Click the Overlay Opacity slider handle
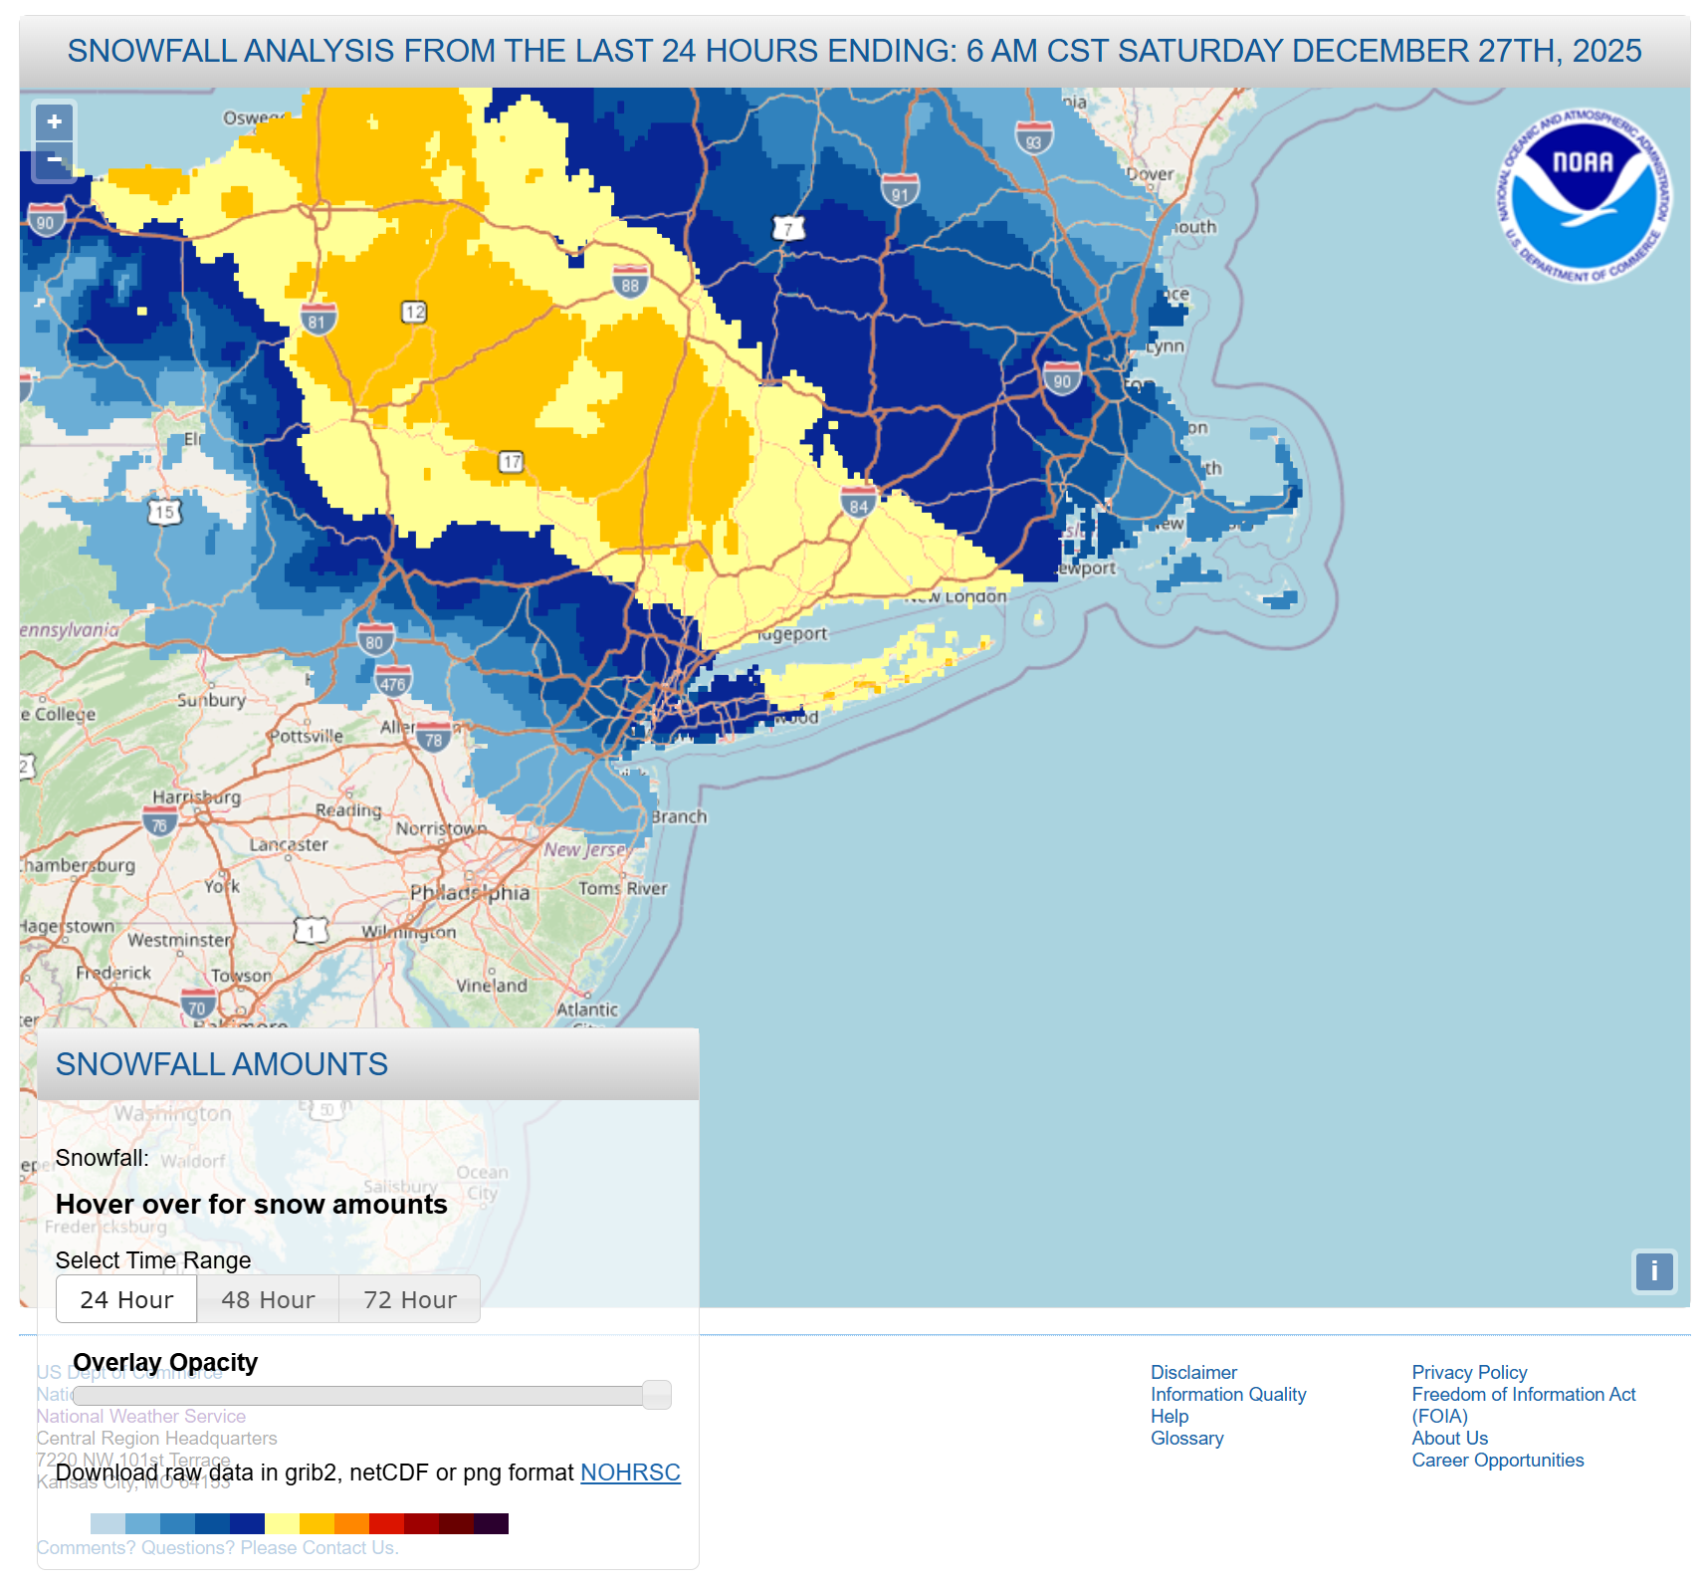Screen dimensions: 1706x1583 point(656,1395)
